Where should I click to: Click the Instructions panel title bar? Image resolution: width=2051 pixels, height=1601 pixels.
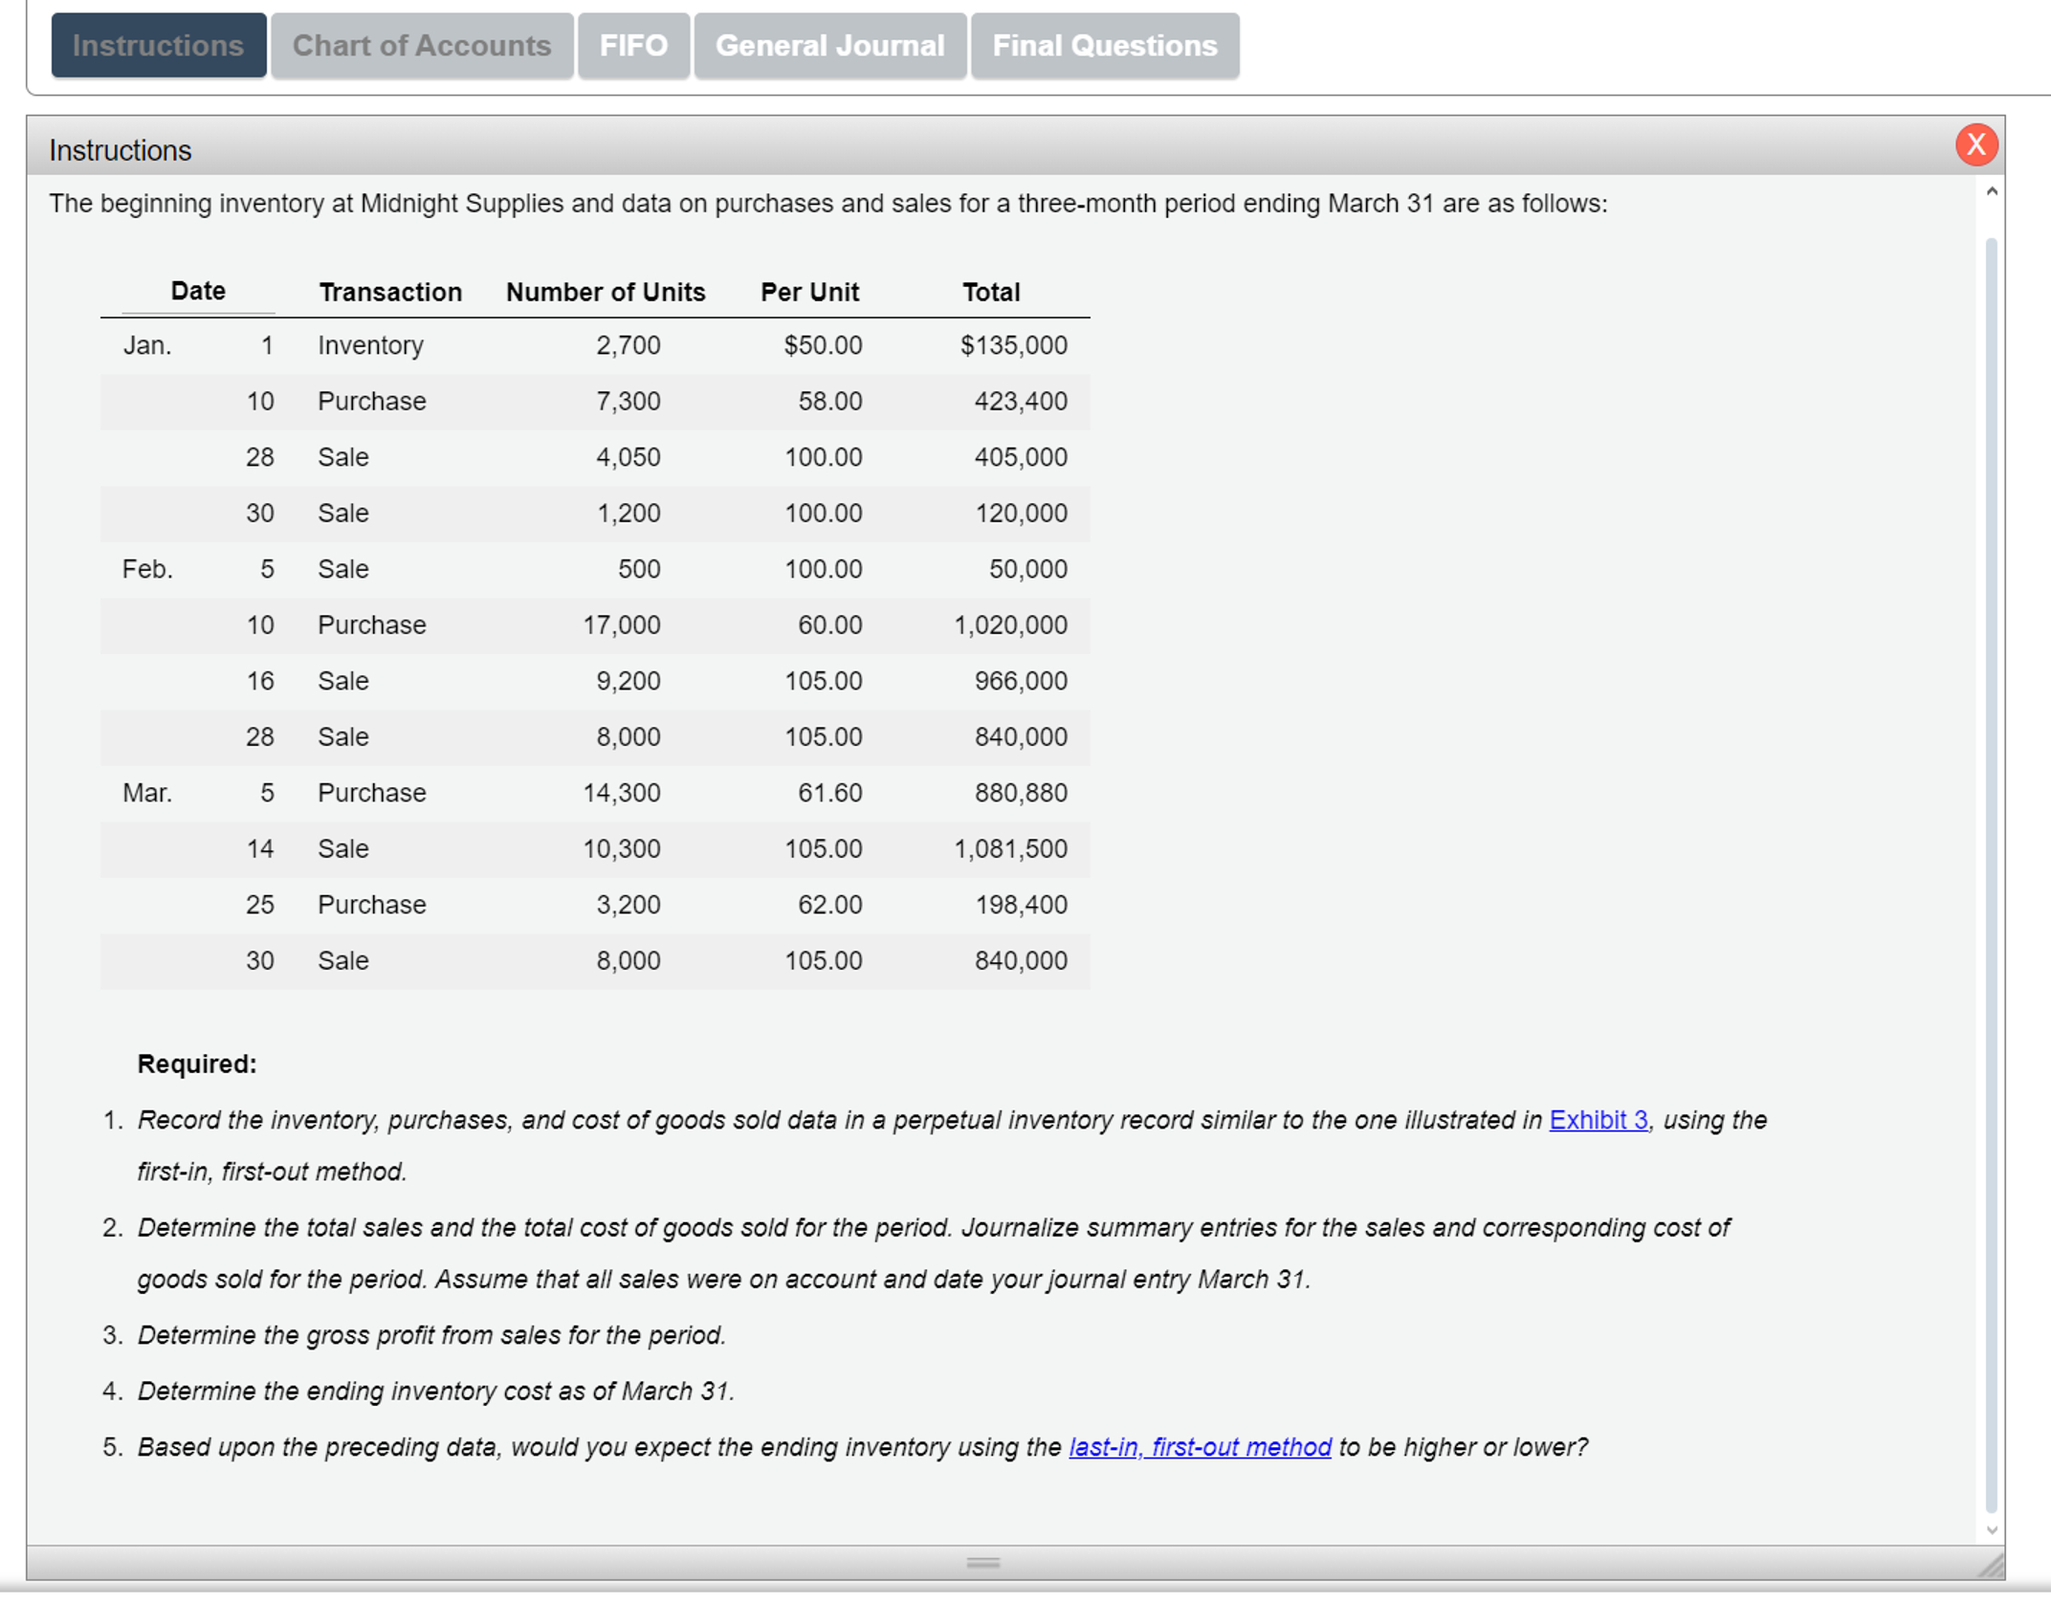coord(957,150)
